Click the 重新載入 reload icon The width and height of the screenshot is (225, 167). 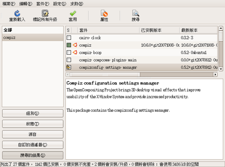[x=17, y=13]
